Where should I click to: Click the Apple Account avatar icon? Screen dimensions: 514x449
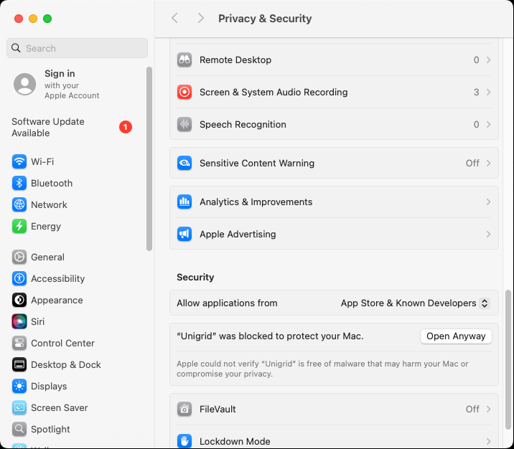24,84
